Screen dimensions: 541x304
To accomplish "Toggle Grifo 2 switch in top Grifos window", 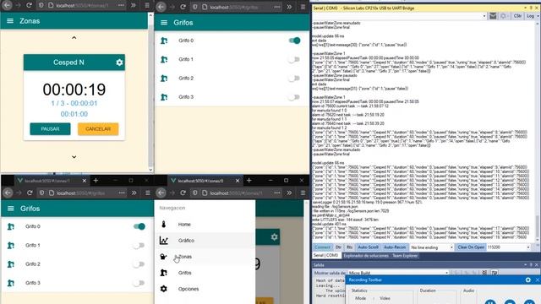I will click(x=293, y=79).
